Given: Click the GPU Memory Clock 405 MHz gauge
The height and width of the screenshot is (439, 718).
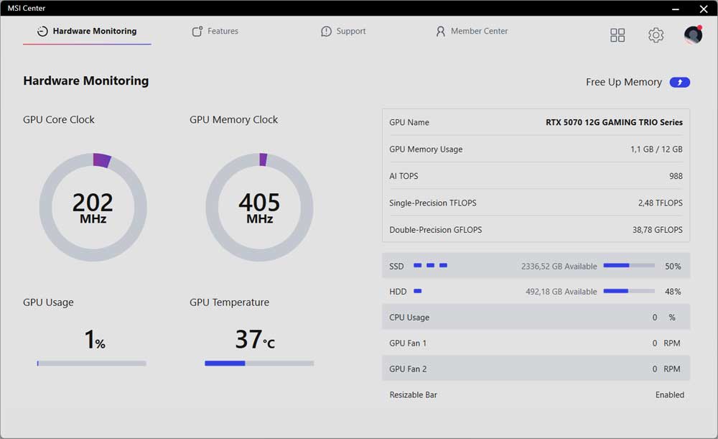Looking at the screenshot, I should point(260,207).
